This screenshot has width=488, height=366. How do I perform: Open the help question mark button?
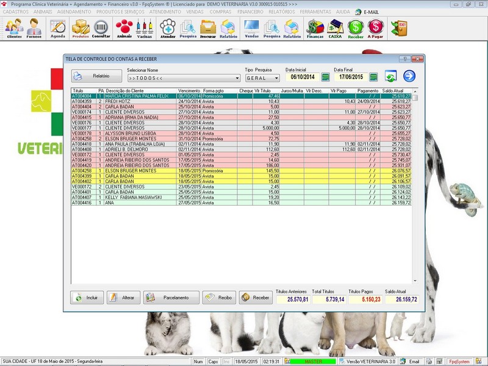click(x=405, y=59)
